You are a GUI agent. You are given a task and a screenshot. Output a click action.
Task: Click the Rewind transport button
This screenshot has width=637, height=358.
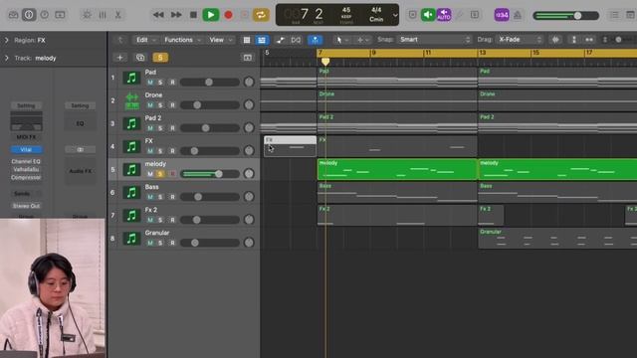pyautogui.click(x=158, y=15)
